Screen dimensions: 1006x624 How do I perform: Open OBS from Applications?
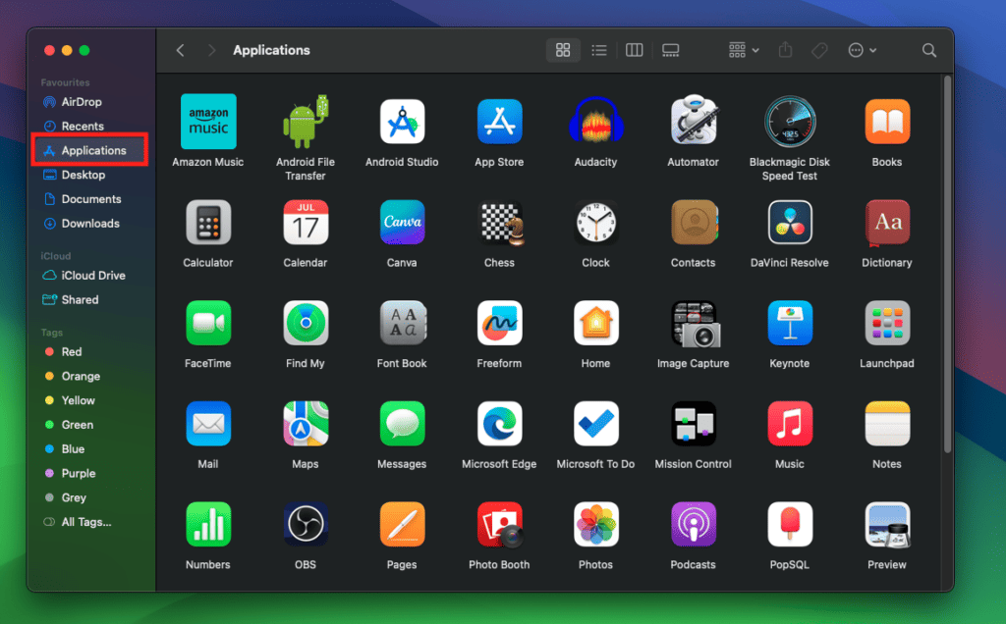(x=306, y=524)
